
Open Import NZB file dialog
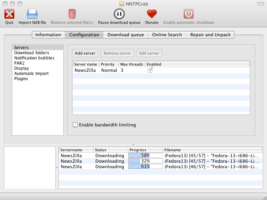pos(32,14)
